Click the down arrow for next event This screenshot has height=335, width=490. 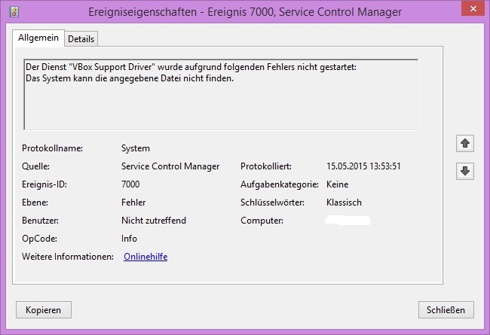point(465,172)
